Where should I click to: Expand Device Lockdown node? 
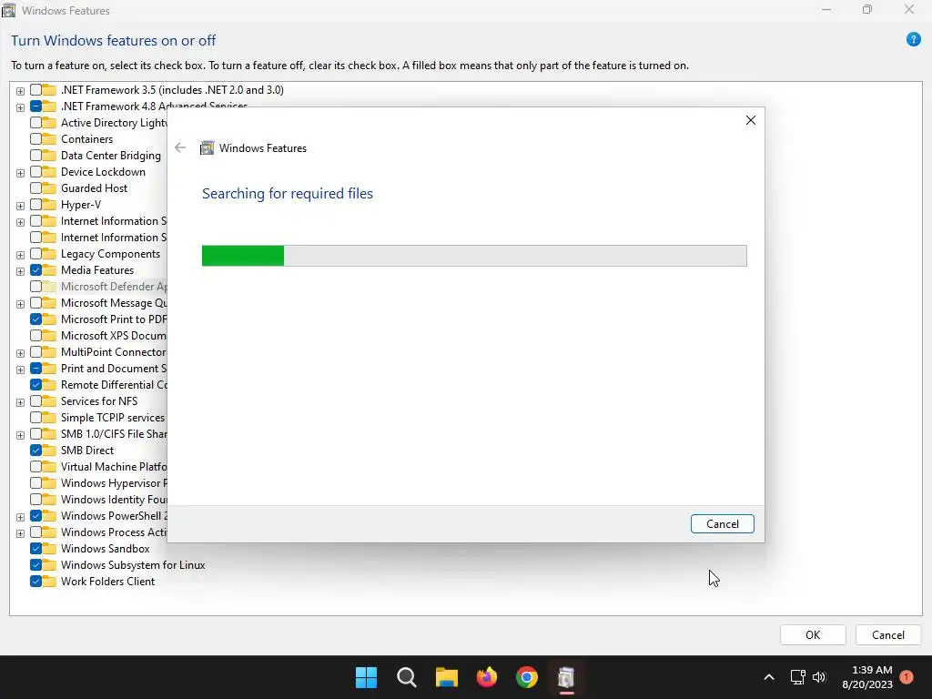pos(20,173)
